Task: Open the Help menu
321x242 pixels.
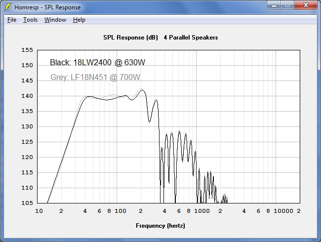Action: point(79,20)
